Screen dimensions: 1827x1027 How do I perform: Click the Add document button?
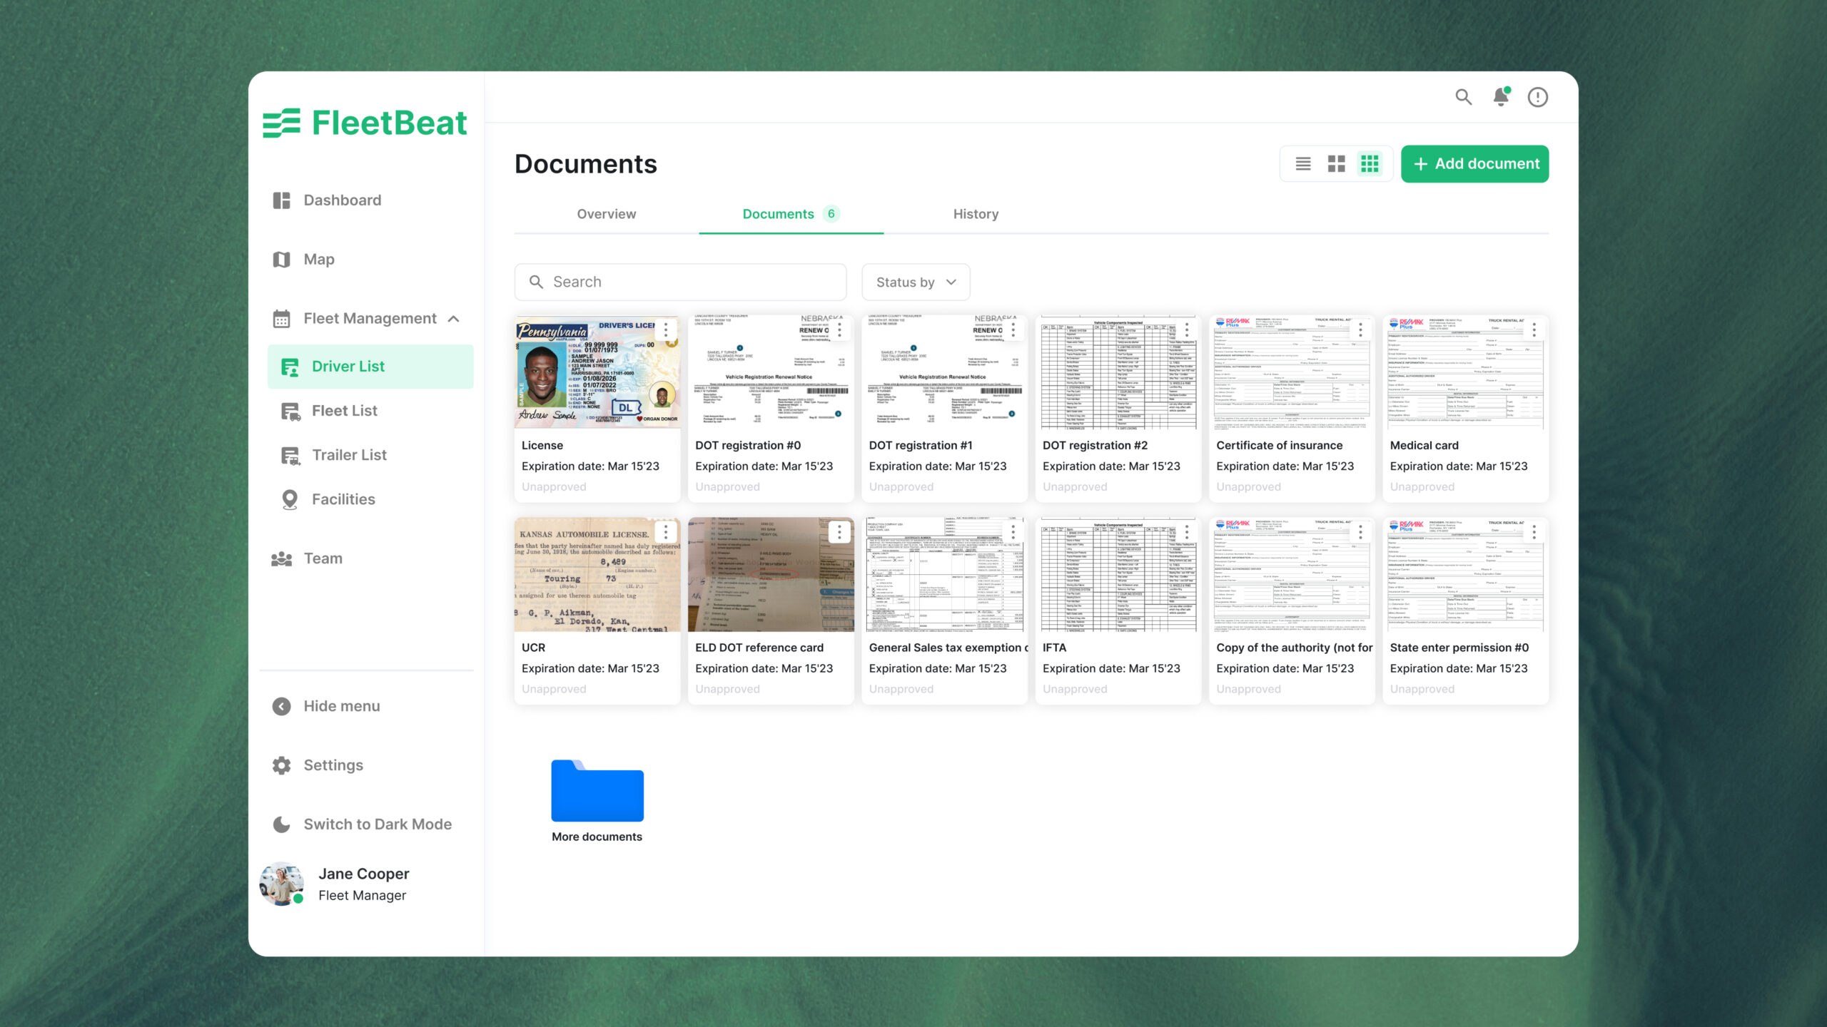pyautogui.click(x=1475, y=164)
